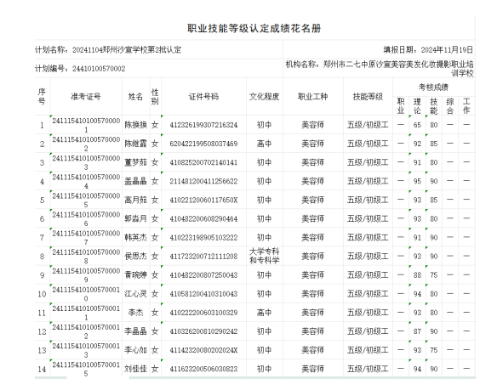Select the 工作 score sub-header

pos(466,106)
